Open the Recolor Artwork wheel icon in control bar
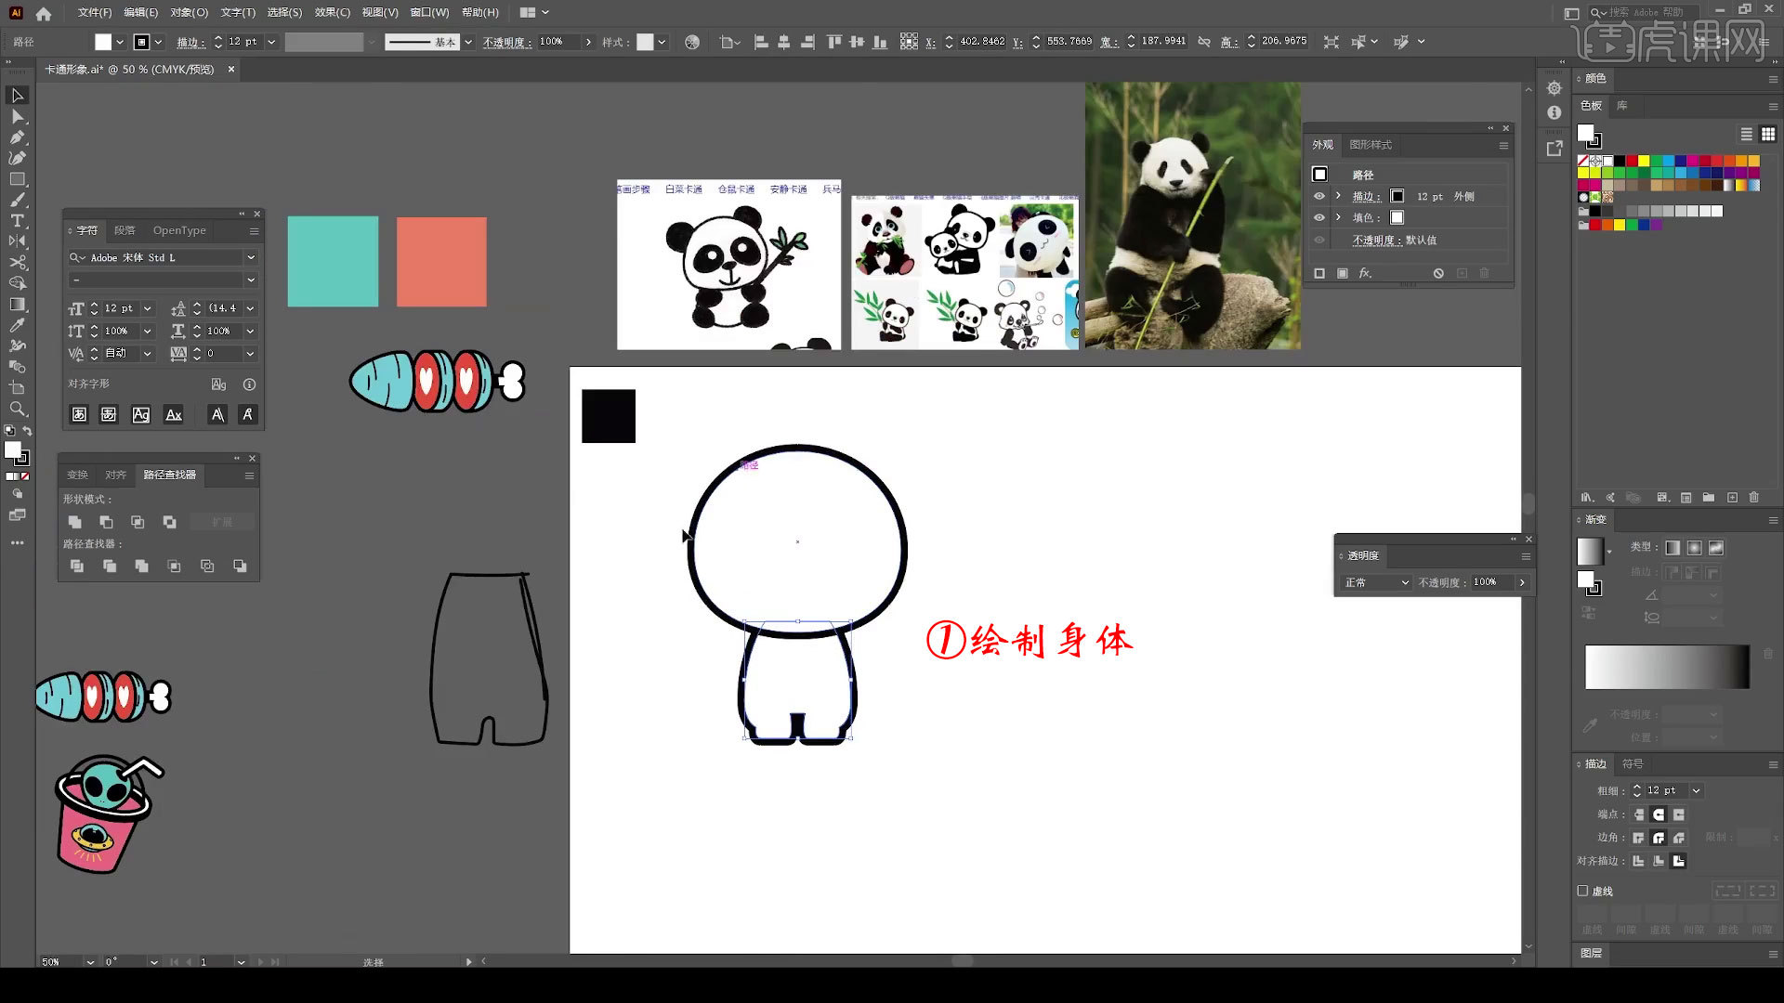 [x=692, y=42]
